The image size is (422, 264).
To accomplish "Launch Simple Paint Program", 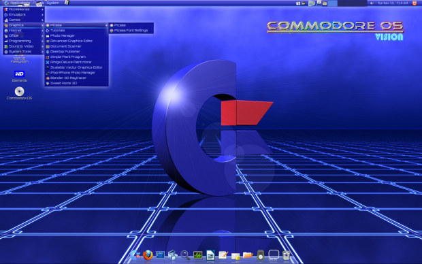I will click(77, 56).
